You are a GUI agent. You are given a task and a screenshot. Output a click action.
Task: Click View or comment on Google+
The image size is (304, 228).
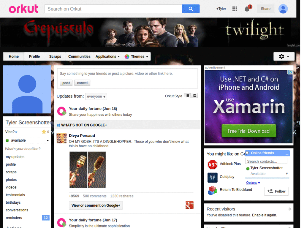(96, 205)
